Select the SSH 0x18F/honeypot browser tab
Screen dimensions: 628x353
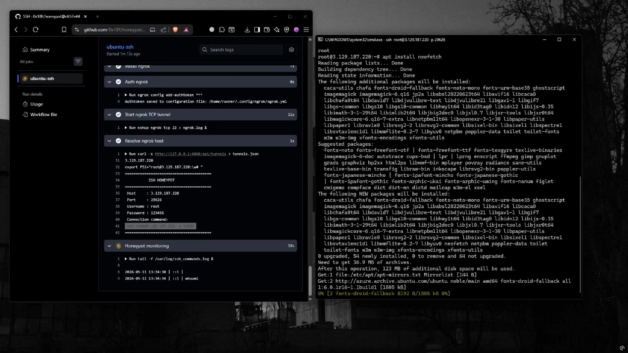(51, 16)
